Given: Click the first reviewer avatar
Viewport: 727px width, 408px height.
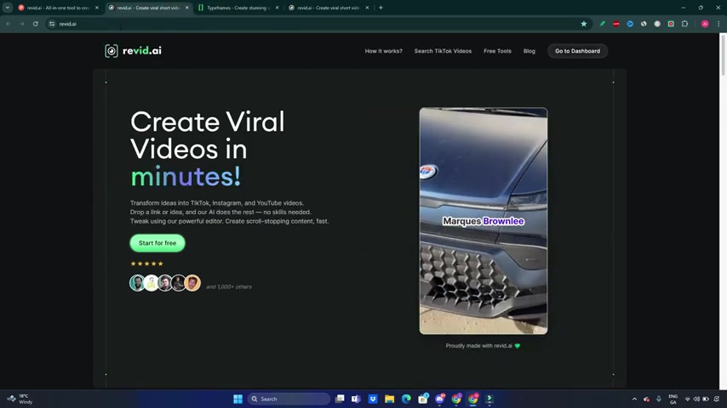Looking at the screenshot, I should (137, 282).
